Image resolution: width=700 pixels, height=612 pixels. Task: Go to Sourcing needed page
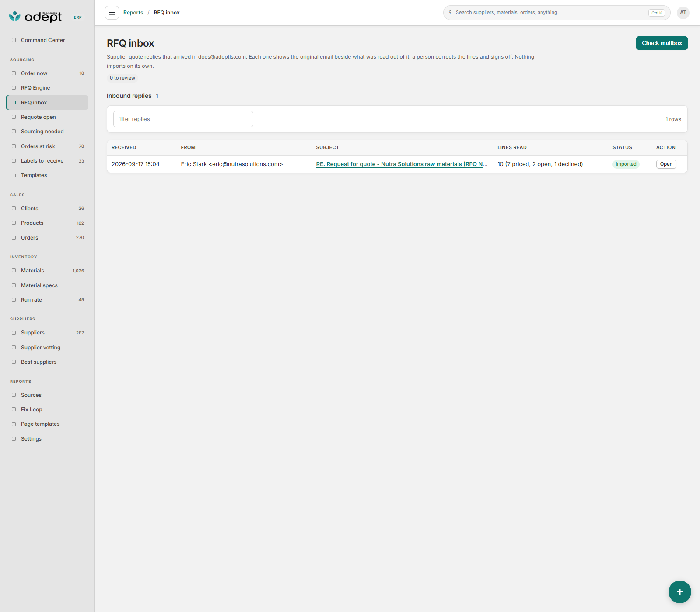(47, 132)
